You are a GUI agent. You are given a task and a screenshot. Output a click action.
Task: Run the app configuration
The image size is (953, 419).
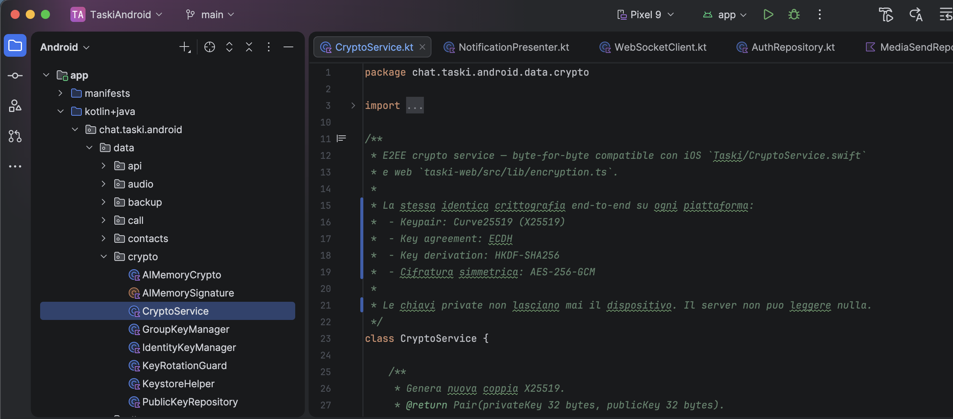(x=768, y=15)
